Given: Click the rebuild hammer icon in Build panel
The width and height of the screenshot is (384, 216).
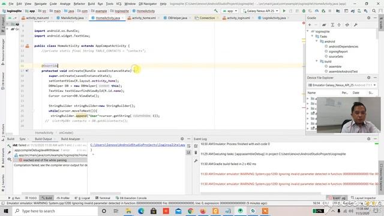Looking at the screenshot, I should click(x=10, y=146).
